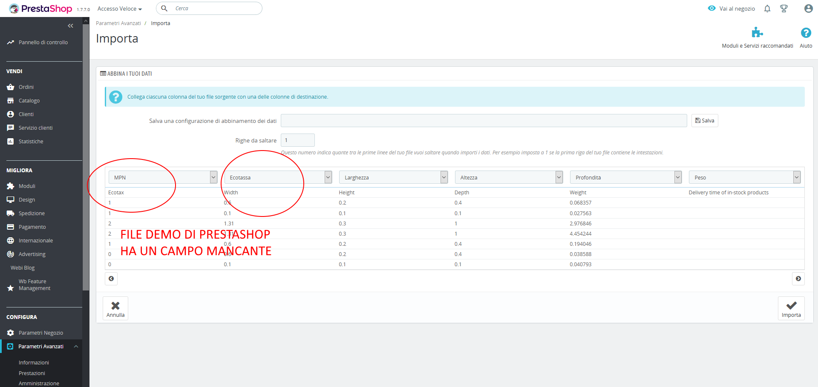
Task: Click the Spedizione truck icon
Action: [11, 213]
